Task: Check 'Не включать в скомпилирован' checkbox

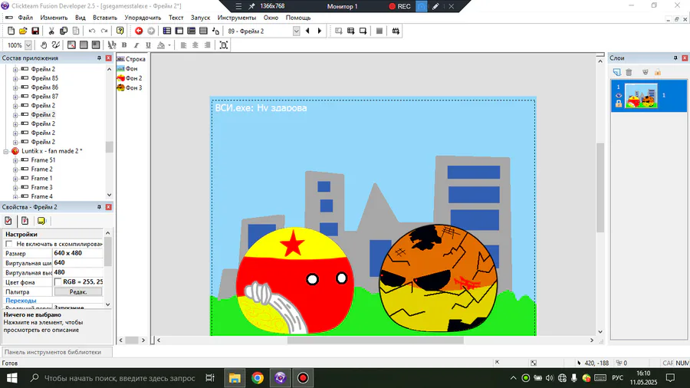Action: pyautogui.click(x=8, y=244)
